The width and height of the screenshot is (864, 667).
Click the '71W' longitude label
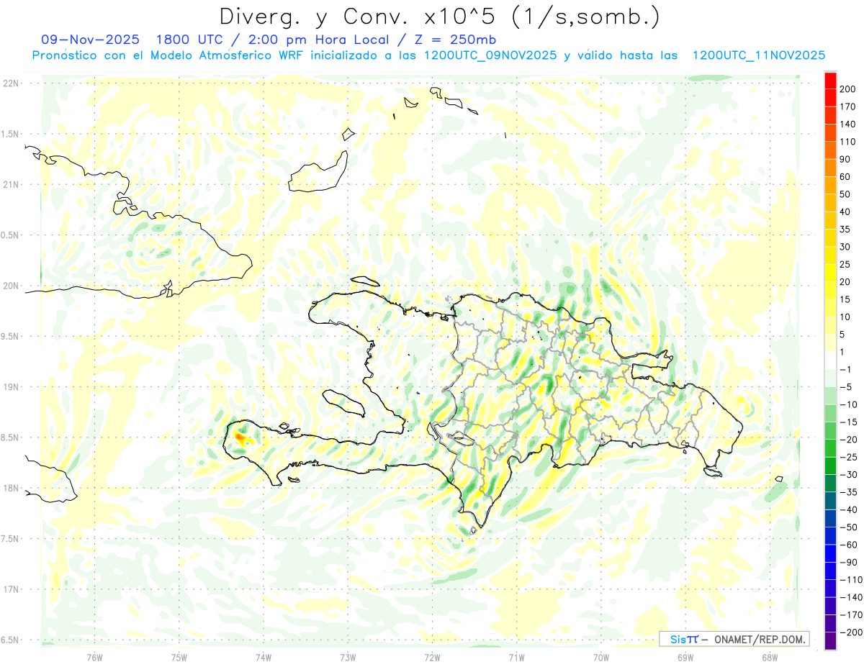(516, 656)
